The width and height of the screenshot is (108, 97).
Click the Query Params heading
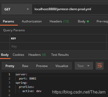[x=14, y=30]
